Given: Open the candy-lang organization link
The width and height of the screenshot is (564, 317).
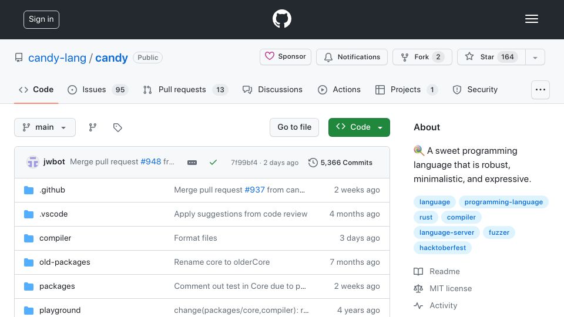Looking at the screenshot, I should coord(57,58).
